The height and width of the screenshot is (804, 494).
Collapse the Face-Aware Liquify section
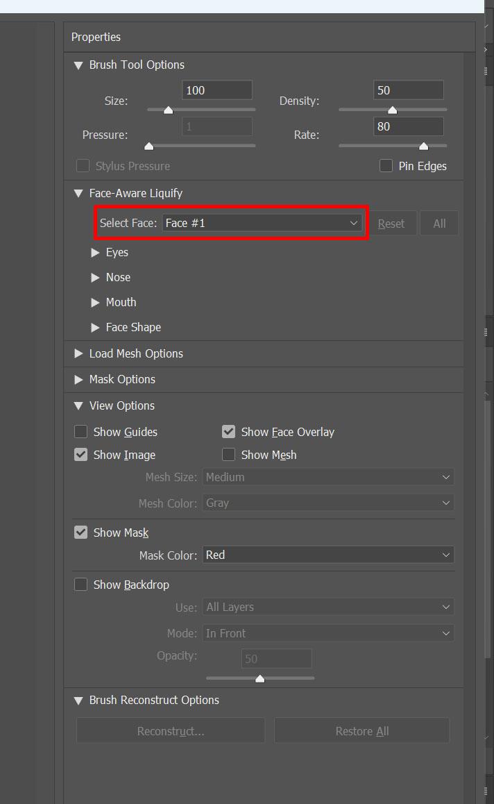(78, 194)
